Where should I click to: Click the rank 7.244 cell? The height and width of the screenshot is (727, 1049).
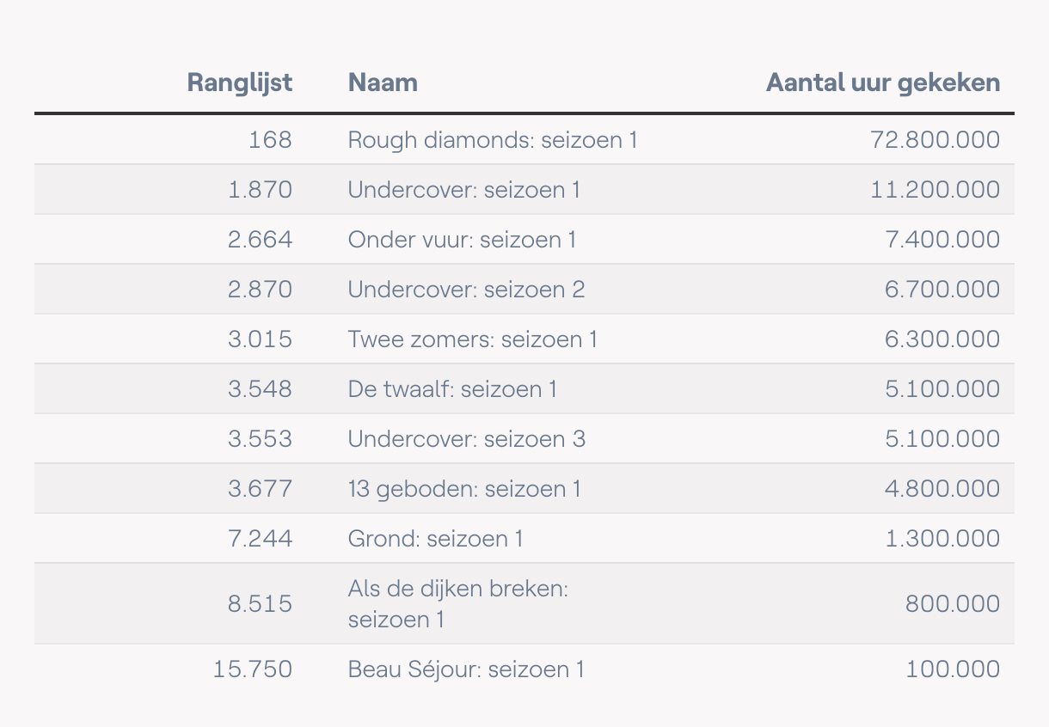(260, 538)
